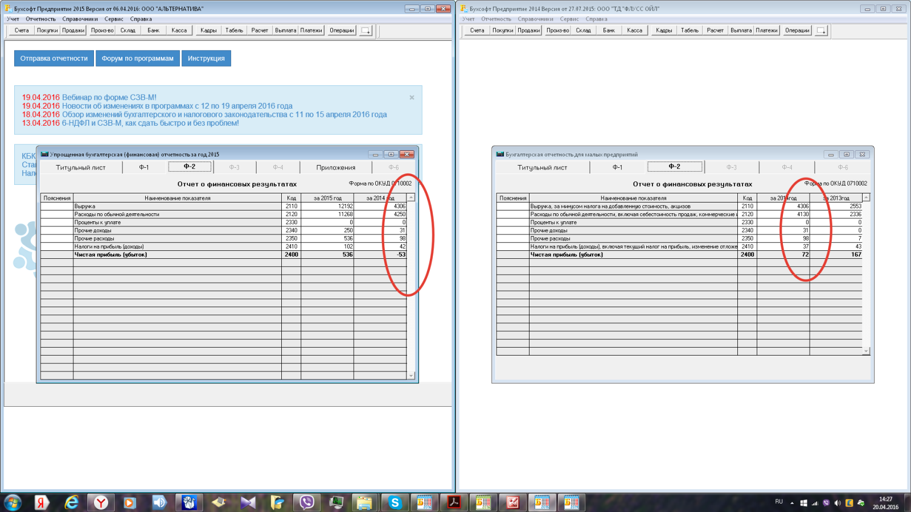This screenshot has height=512, width=911.
Task: Open Viber from the taskbar
Action: pyautogui.click(x=307, y=502)
